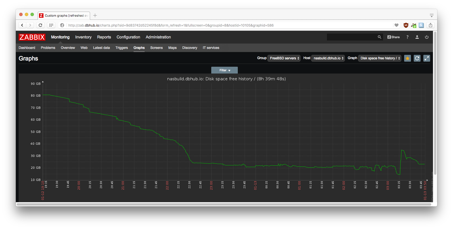Switch to the Triggers tab
This screenshot has height=229, width=453.
[121, 48]
